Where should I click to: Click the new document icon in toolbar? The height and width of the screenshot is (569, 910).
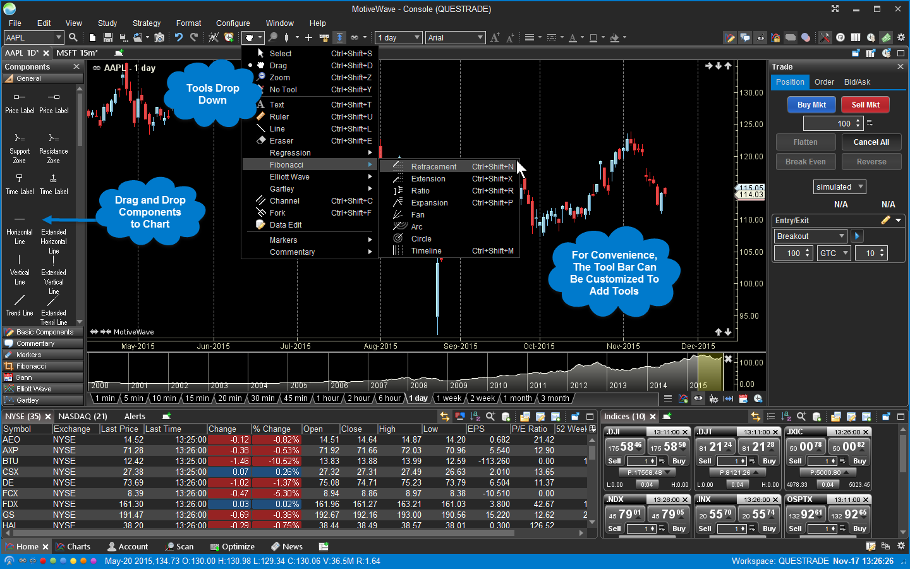tap(92, 37)
